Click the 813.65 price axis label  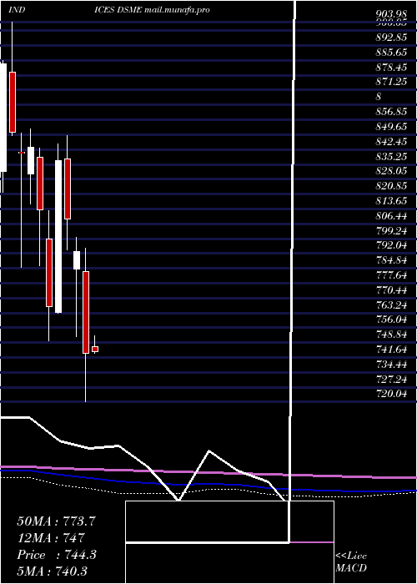(390, 201)
